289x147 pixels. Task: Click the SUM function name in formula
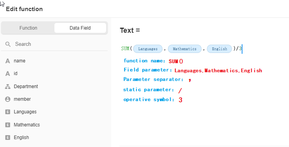(x=125, y=49)
